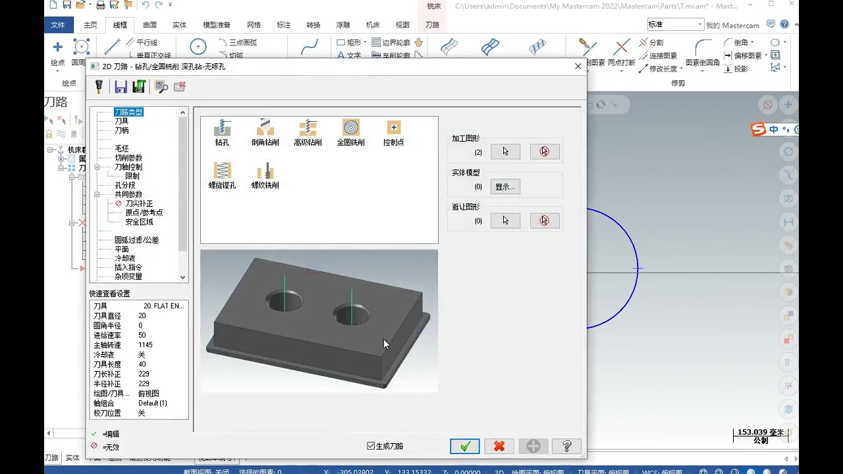Select 毛坯 stock in parameter tree
This screenshot has width=843, height=474.
pyautogui.click(x=121, y=149)
